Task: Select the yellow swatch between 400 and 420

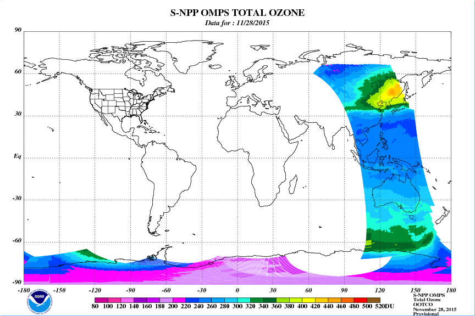Action: (x=308, y=300)
